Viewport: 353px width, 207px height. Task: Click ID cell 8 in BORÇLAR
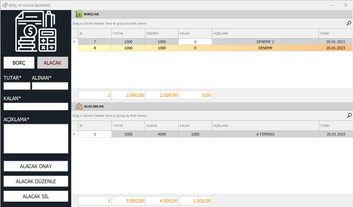(x=95, y=48)
